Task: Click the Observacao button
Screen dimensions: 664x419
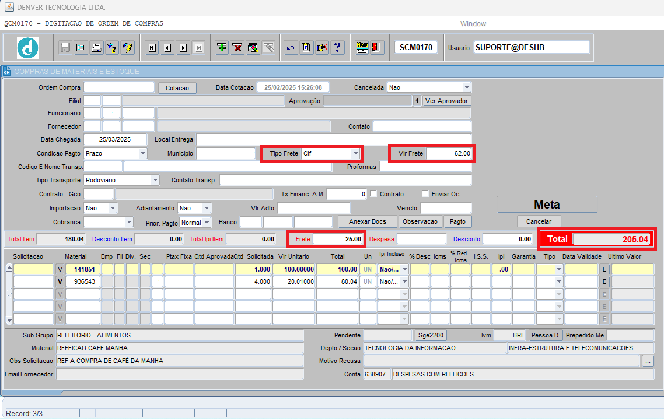Action: coord(420,221)
